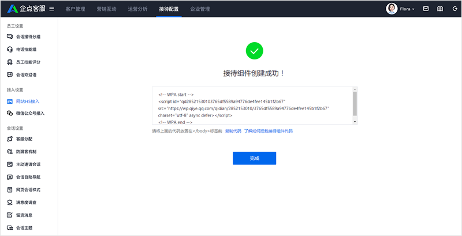This screenshot has height=236, width=462.
Task: Click the 网页会话样式 sidebar icon
Action: tap(10, 190)
